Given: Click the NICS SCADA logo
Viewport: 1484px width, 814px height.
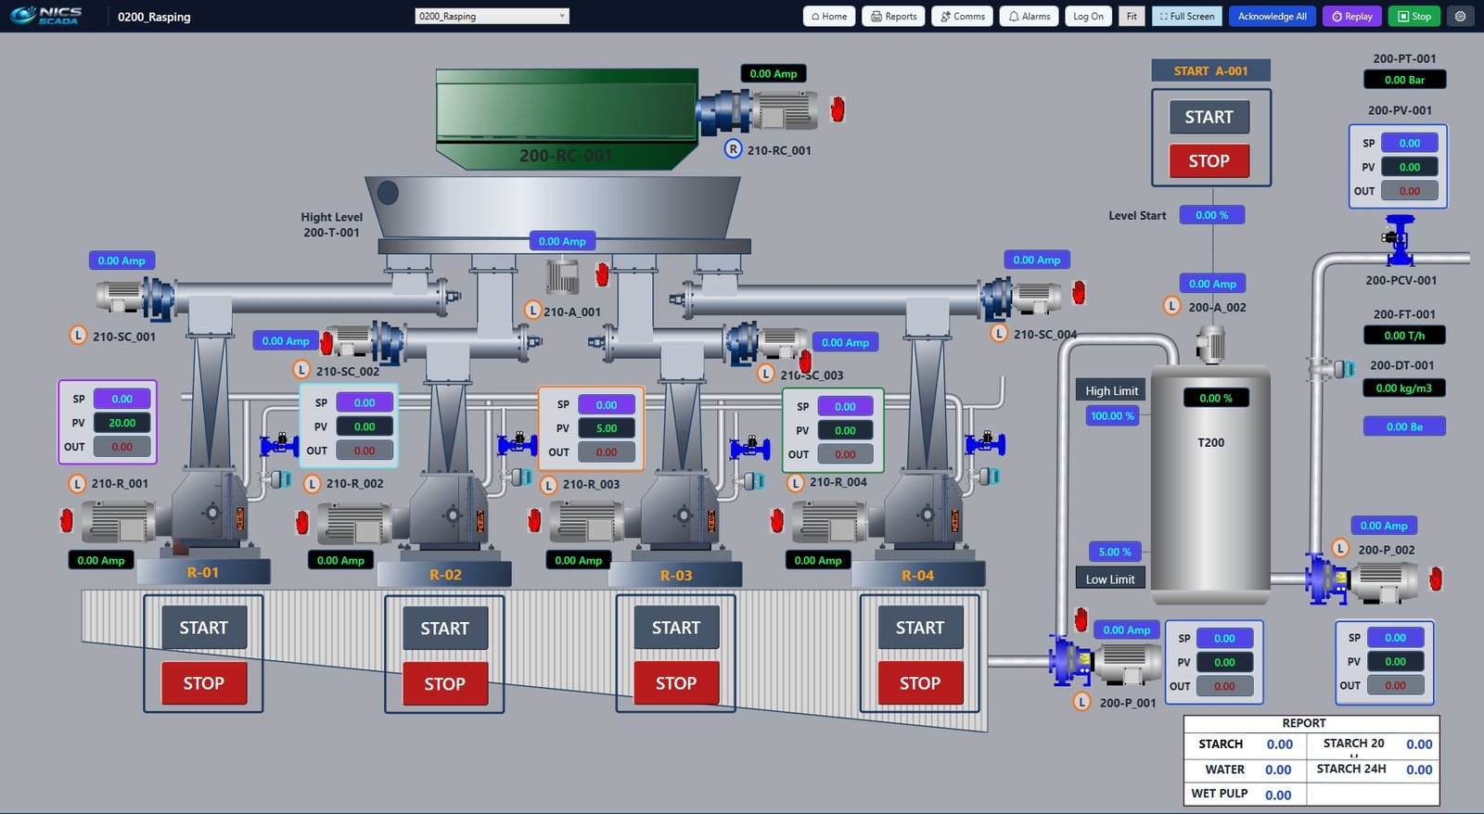Looking at the screenshot, I should tap(46, 16).
